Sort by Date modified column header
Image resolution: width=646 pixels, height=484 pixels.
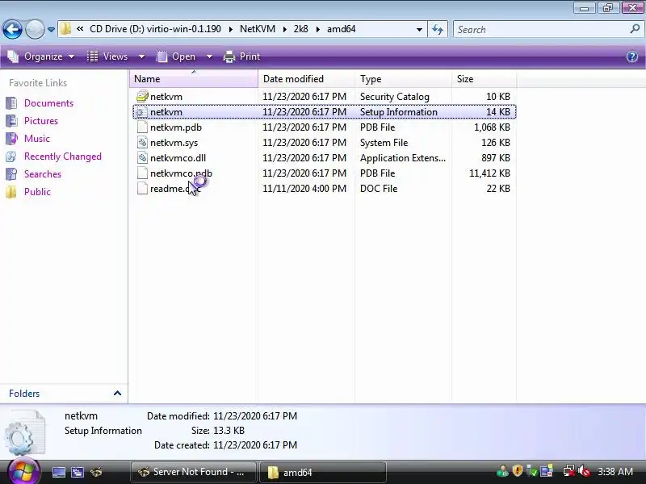pyautogui.click(x=306, y=78)
